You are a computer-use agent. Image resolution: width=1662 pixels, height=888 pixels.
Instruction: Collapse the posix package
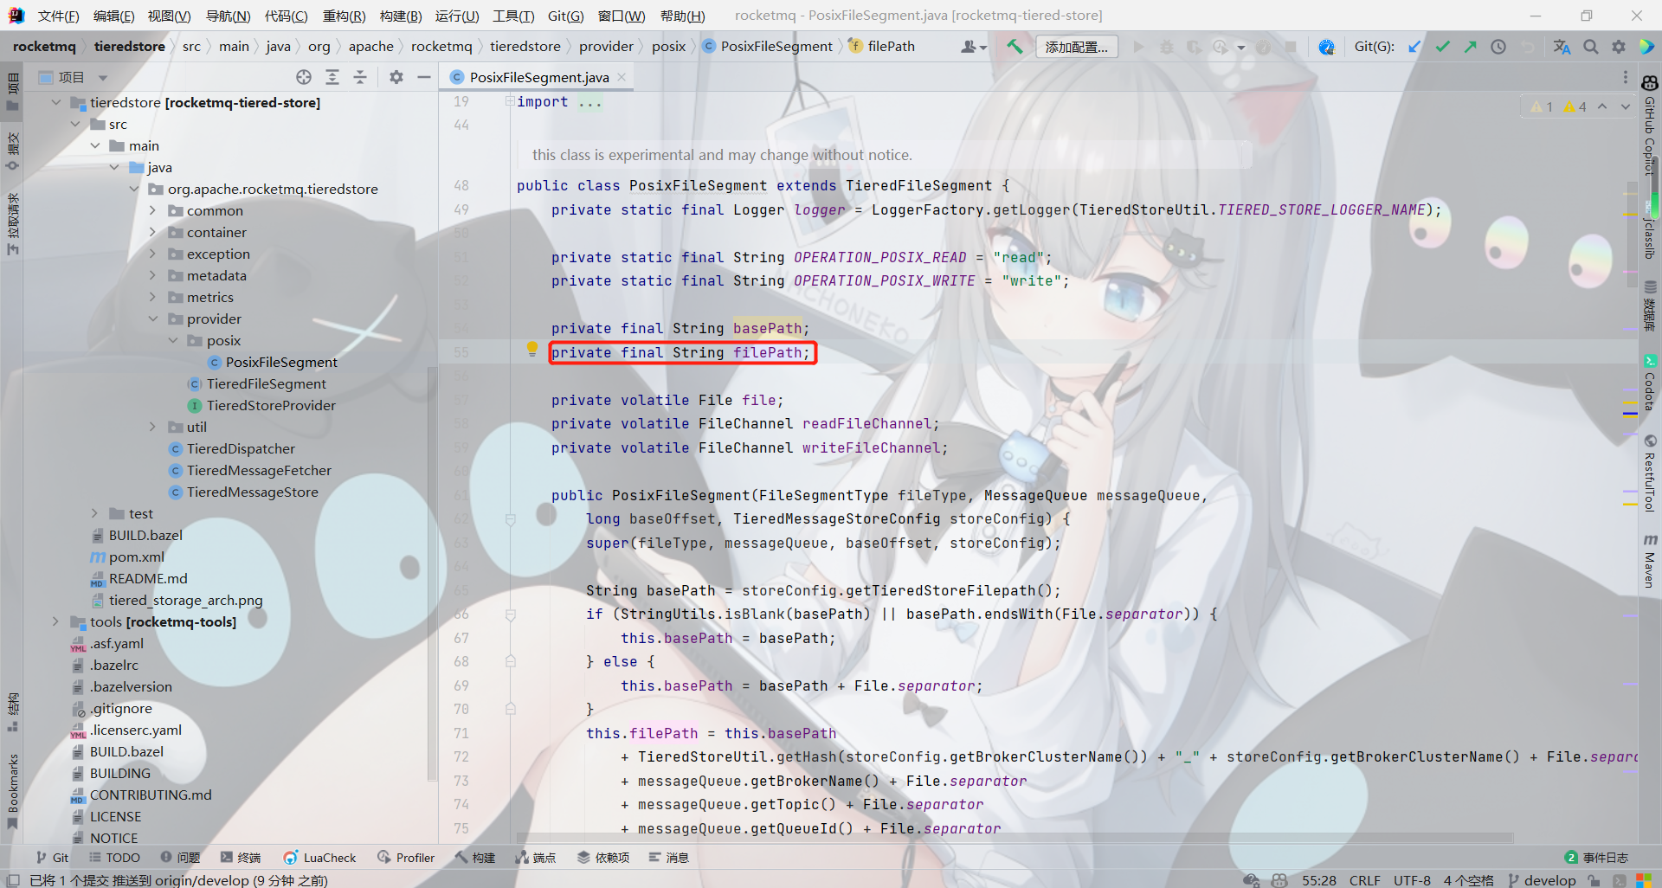[x=173, y=340]
